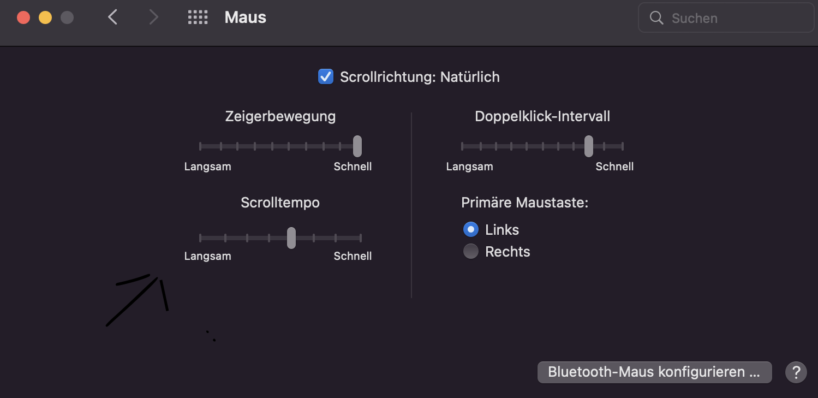Select Links as primary mouse button

click(x=471, y=229)
